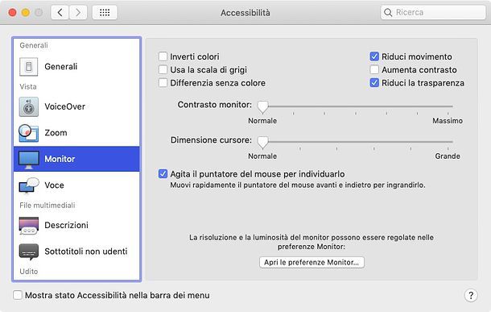The height and width of the screenshot is (312, 491).
Task: Open the VoiceOver accessibility icon
Action: click(28, 107)
